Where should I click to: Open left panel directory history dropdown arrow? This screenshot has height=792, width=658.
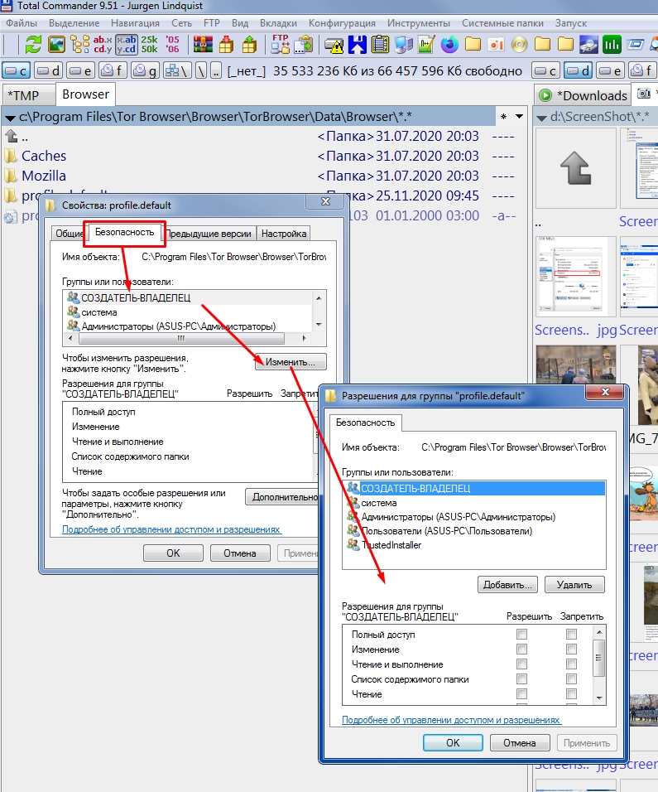click(x=519, y=117)
